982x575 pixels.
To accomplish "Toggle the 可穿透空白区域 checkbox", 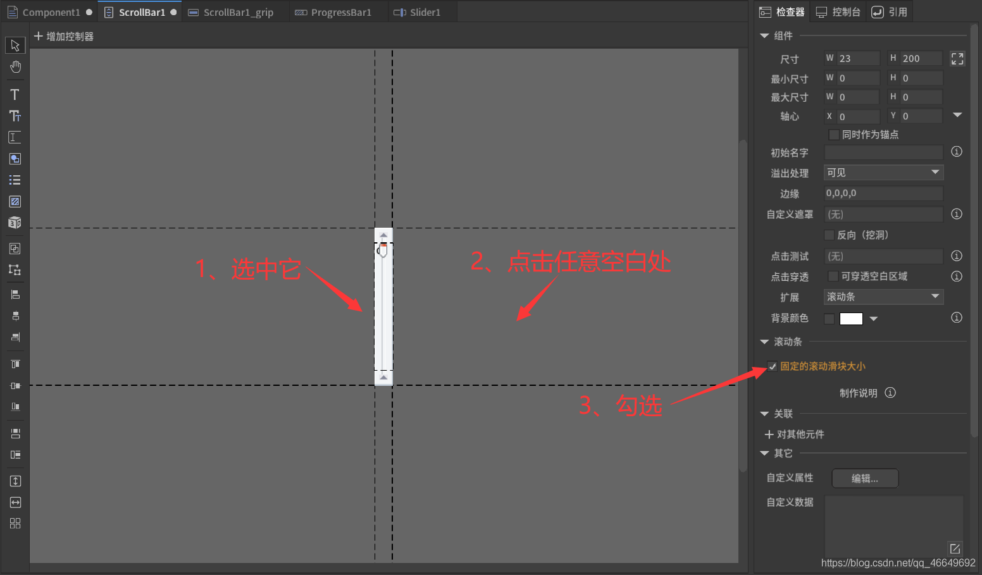I will click(833, 276).
